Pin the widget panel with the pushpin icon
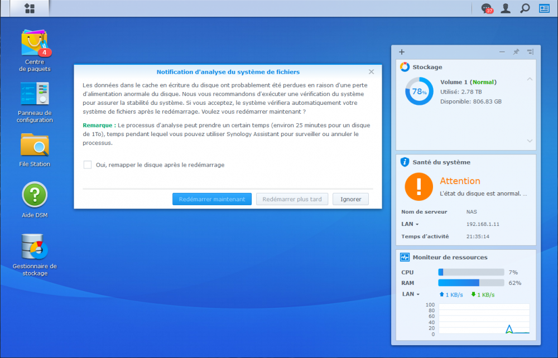Image resolution: width=558 pixels, height=358 pixels. click(516, 52)
